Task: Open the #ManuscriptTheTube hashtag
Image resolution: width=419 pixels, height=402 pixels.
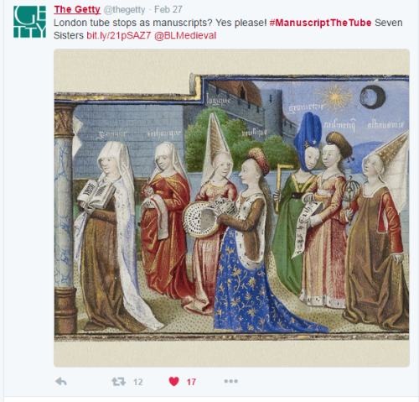Action: 320,23
